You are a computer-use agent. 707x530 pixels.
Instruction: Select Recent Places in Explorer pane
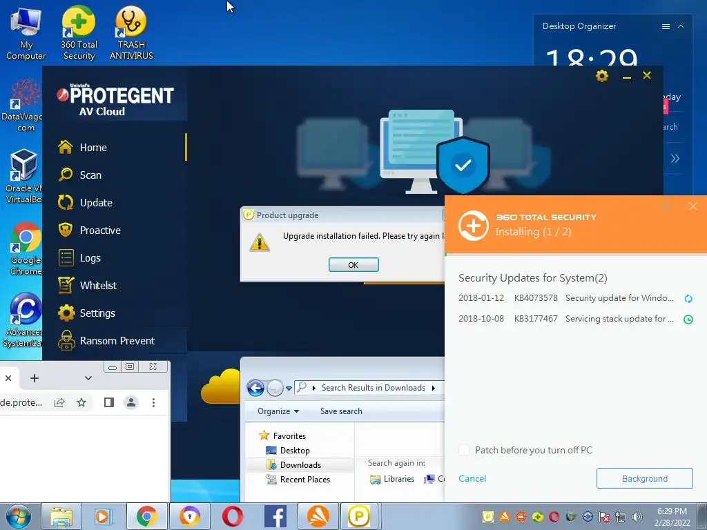click(x=304, y=479)
